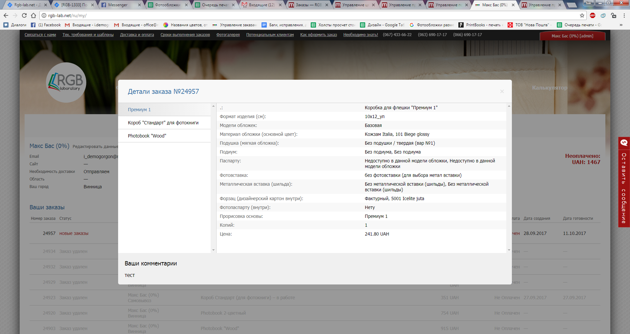Click the RGB laboratory logo
The image size is (630, 334).
click(66, 82)
